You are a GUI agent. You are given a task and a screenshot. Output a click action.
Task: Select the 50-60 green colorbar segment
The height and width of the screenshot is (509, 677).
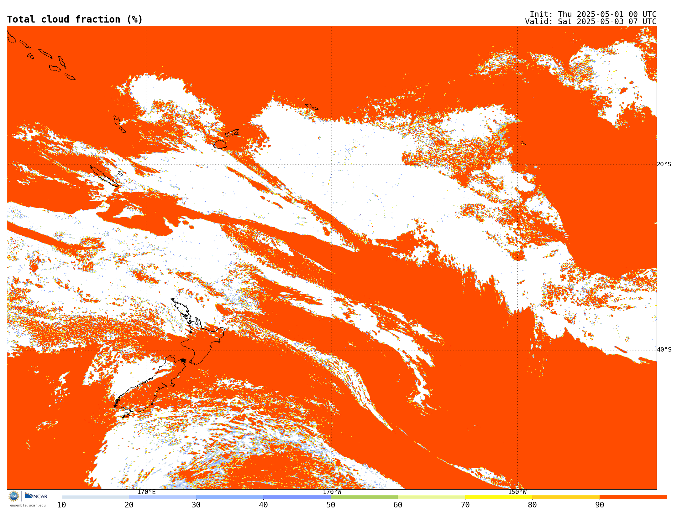tap(364, 497)
